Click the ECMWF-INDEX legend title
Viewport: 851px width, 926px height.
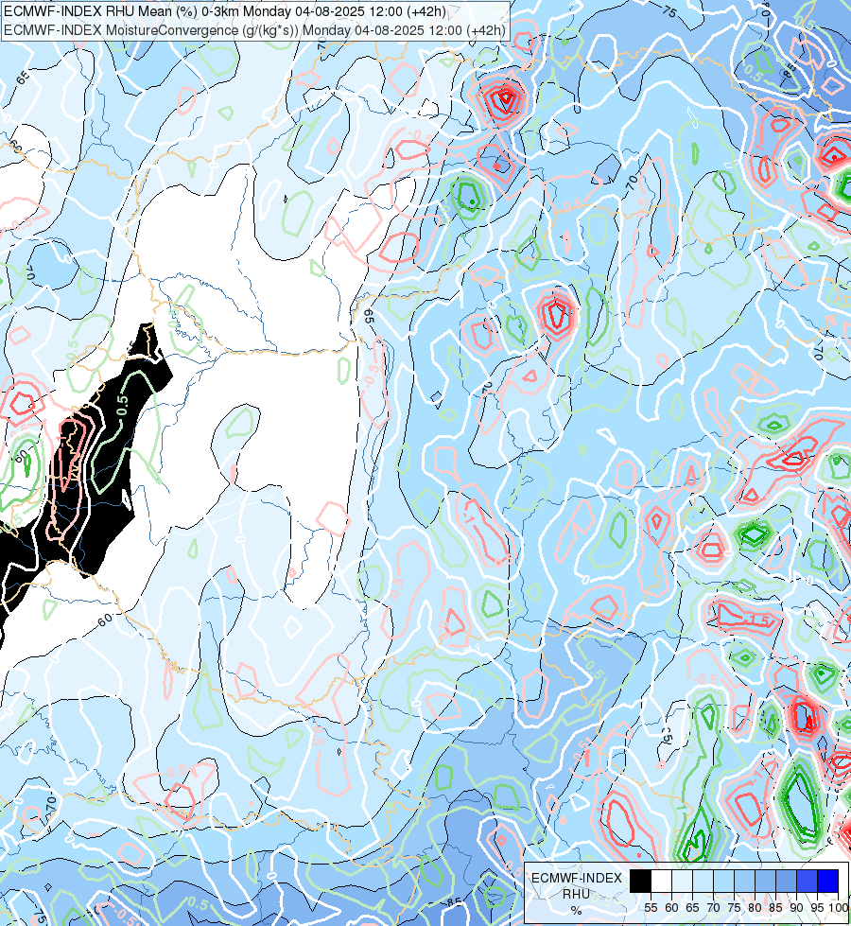point(577,878)
